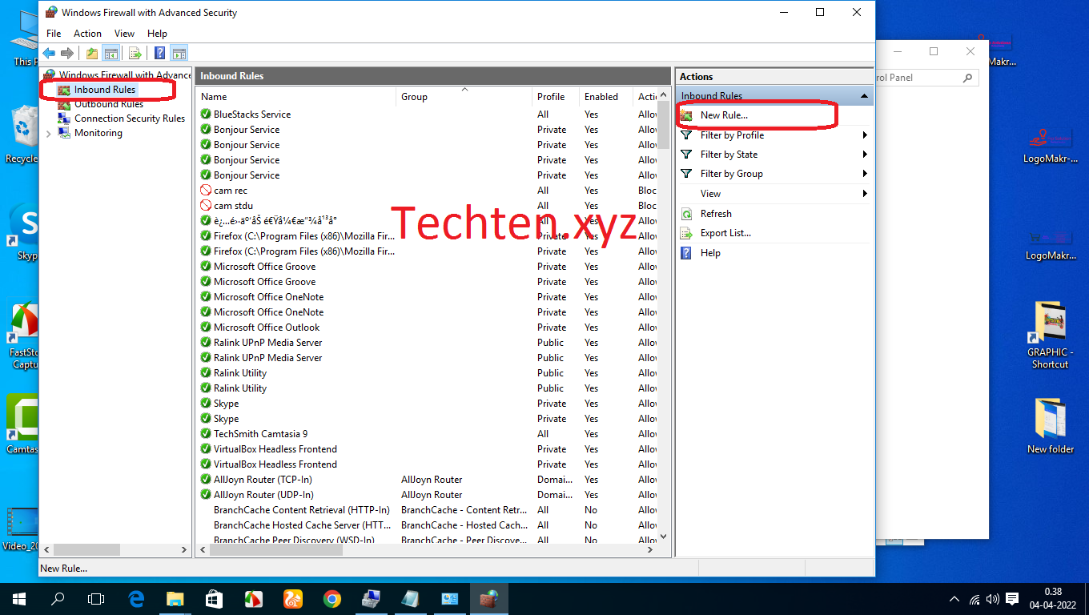Click the taskbar Search magnifier icon
Image resolution: width=1089 pixels, height=615 pixels.
[57, 598]
